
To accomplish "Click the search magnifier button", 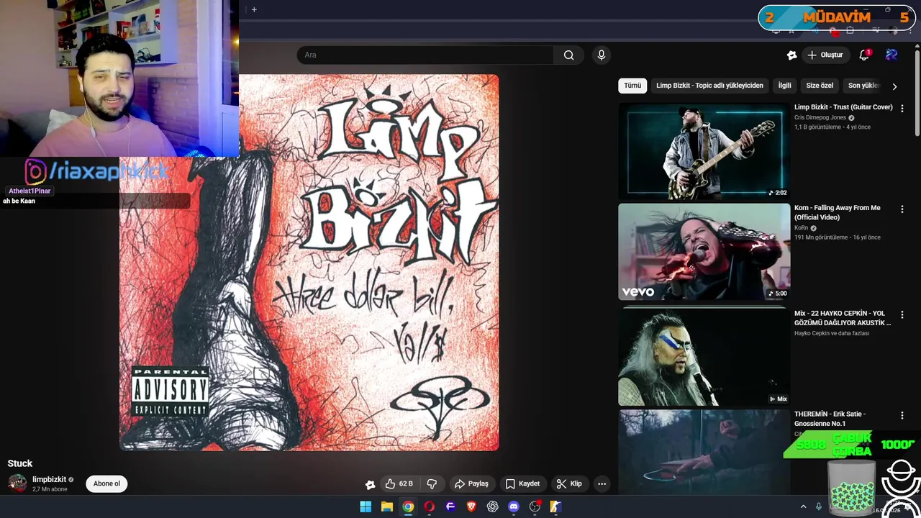I will [568, 55].
